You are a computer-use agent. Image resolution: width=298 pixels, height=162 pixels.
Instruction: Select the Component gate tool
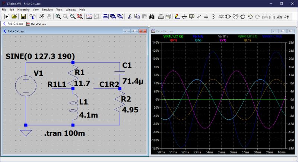[x=228, y=16]
